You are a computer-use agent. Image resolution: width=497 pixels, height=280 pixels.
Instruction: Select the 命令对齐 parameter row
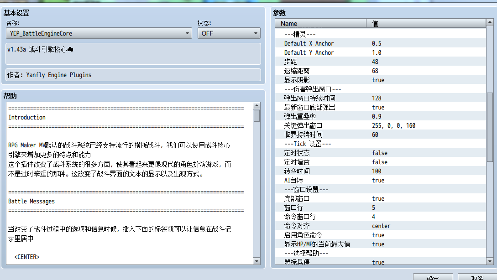(380, 226)
